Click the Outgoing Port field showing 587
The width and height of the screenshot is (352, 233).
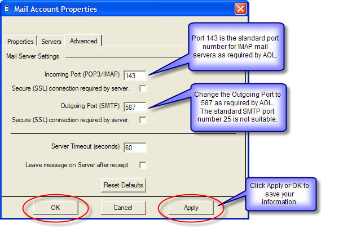pyautogui.click(x=135, y=107)
